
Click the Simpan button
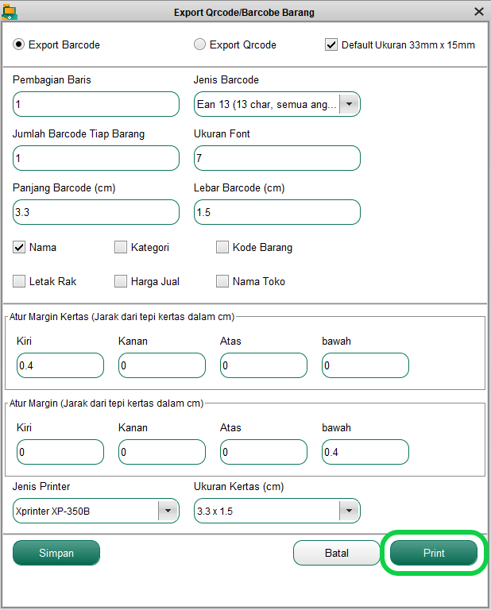click(x=56, y=553)
